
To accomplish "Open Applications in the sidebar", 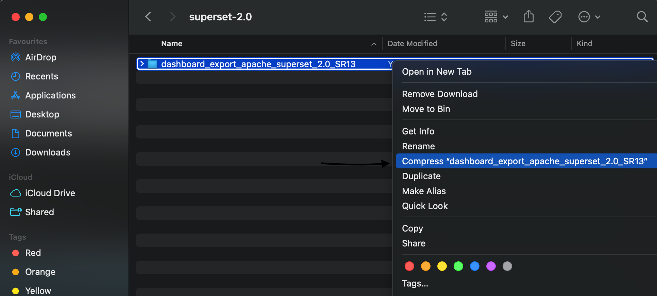I will 50,95.
